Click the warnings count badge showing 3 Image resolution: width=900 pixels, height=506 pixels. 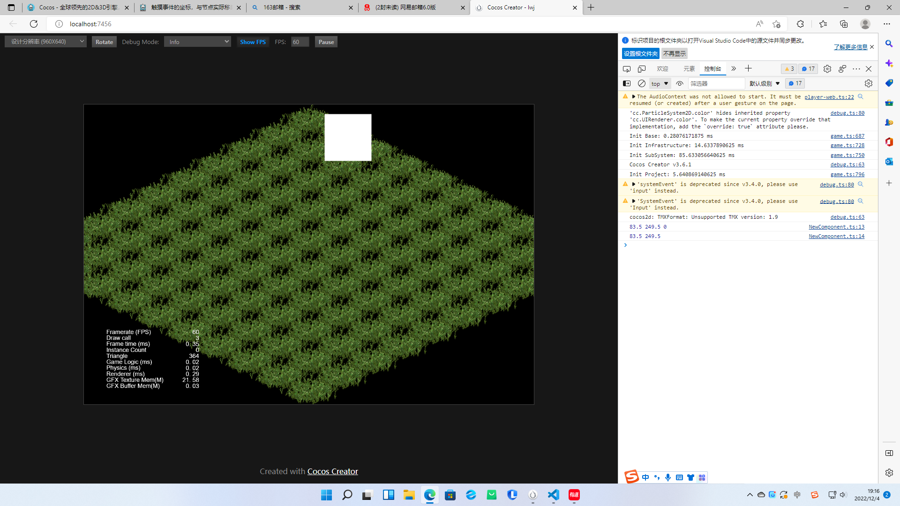(x=789, y=69)
